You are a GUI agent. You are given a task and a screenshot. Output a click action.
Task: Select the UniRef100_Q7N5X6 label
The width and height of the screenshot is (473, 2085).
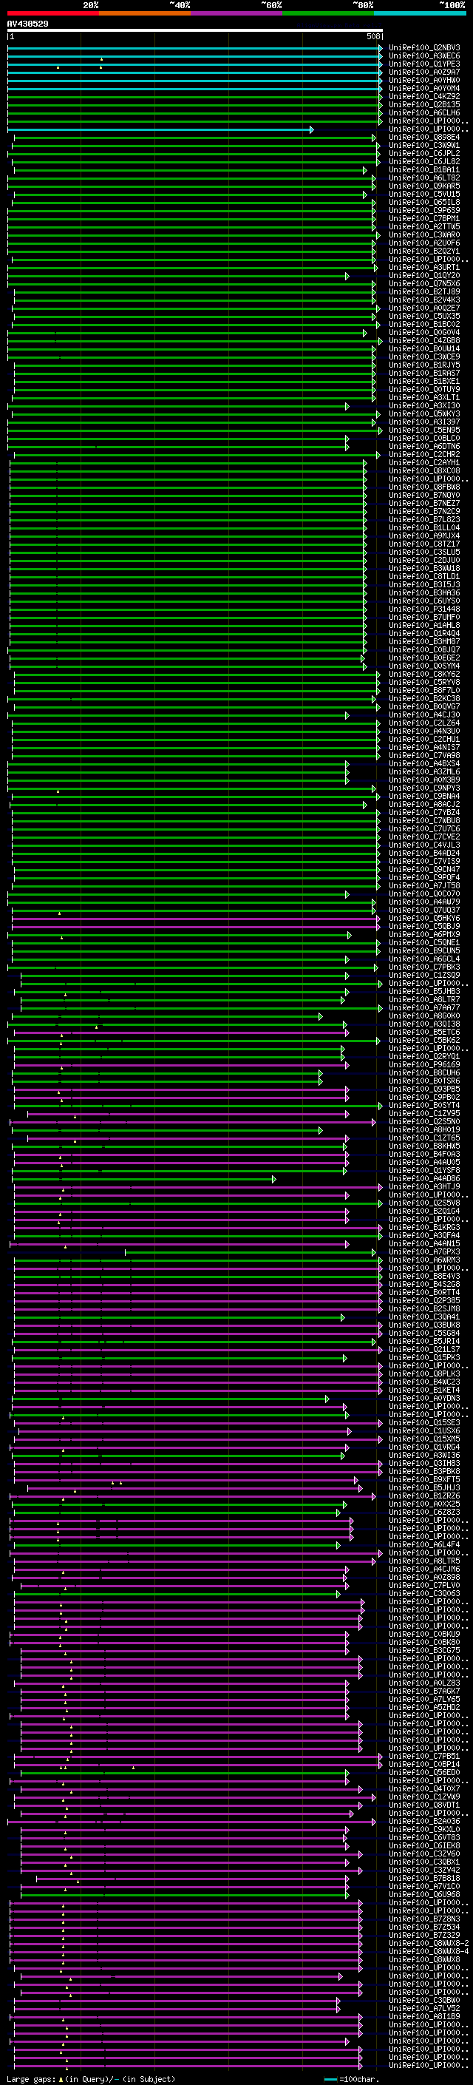click(423, 283)
